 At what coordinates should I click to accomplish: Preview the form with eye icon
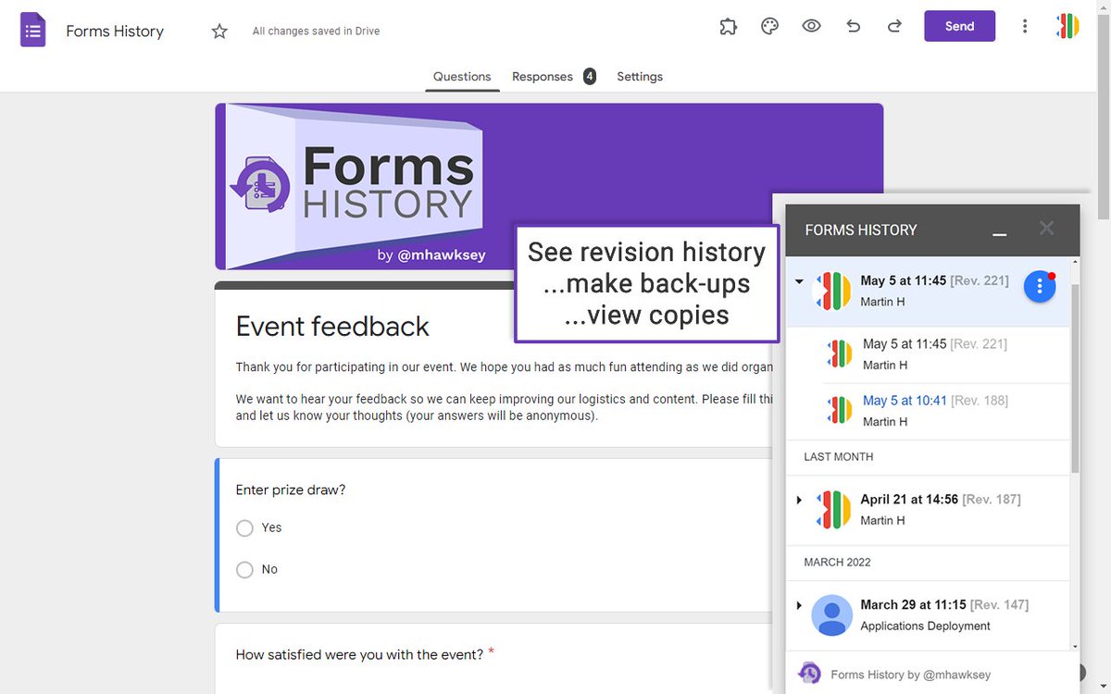coord(812,26)
